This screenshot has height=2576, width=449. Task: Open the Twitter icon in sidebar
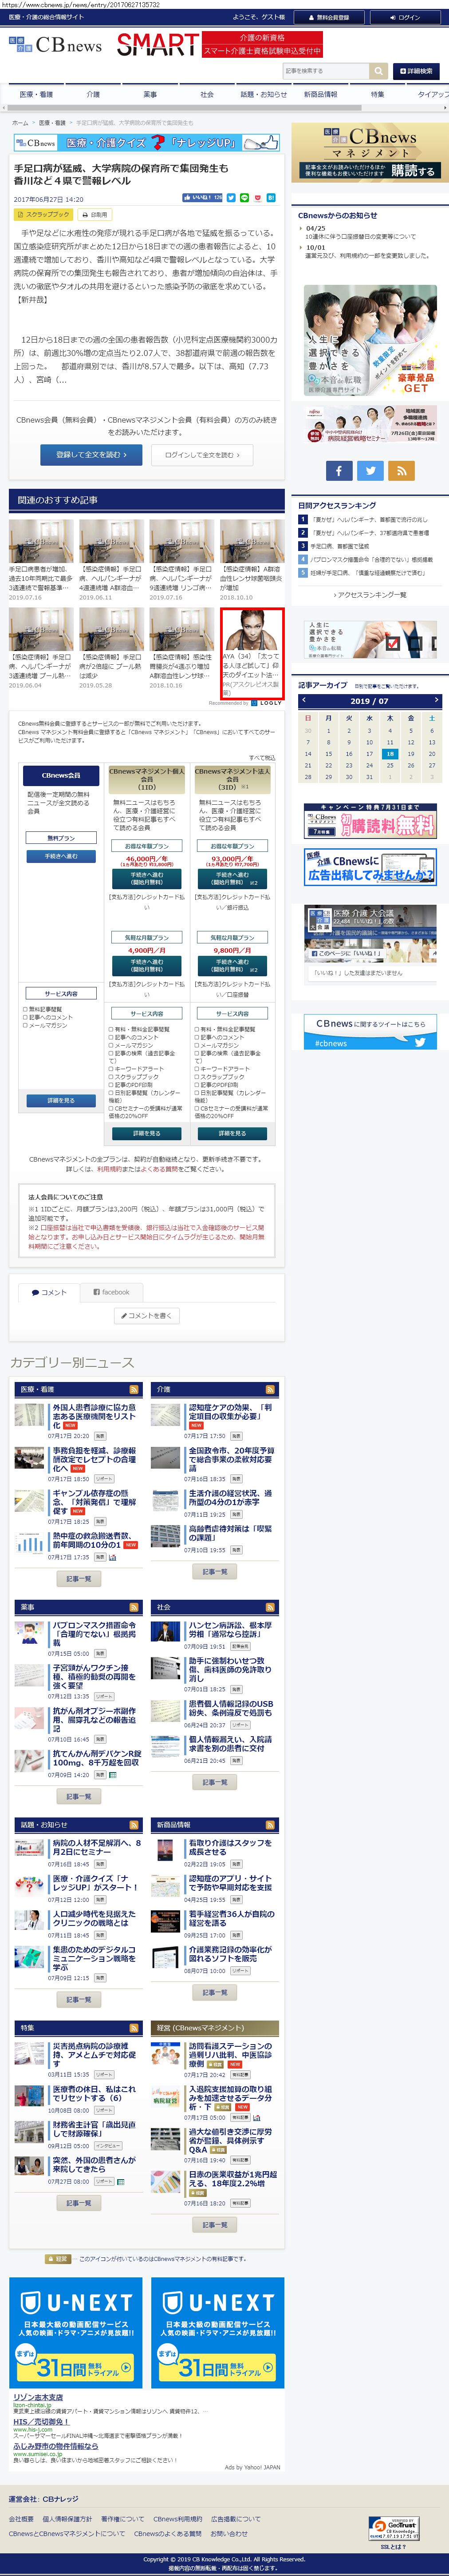370,470
